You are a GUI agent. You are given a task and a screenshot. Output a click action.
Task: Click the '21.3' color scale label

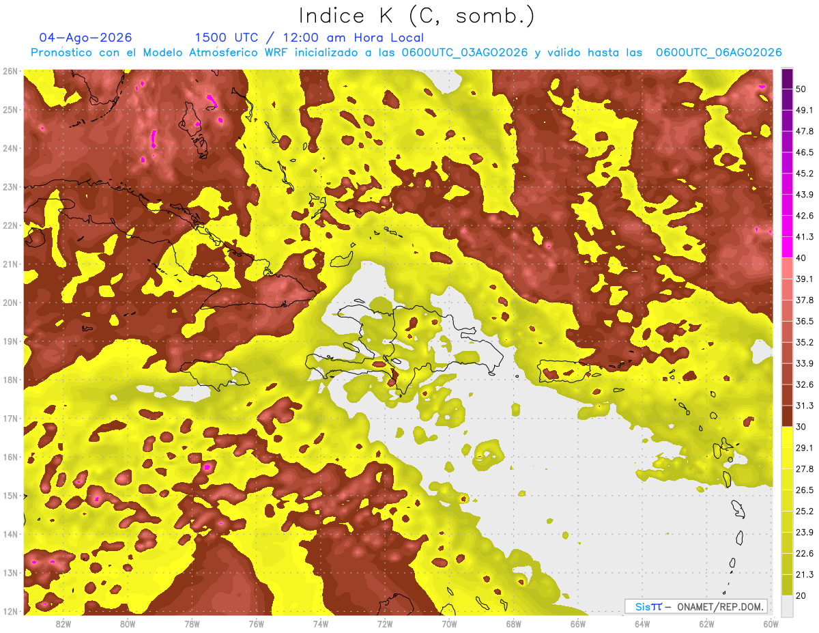(805, 574)
